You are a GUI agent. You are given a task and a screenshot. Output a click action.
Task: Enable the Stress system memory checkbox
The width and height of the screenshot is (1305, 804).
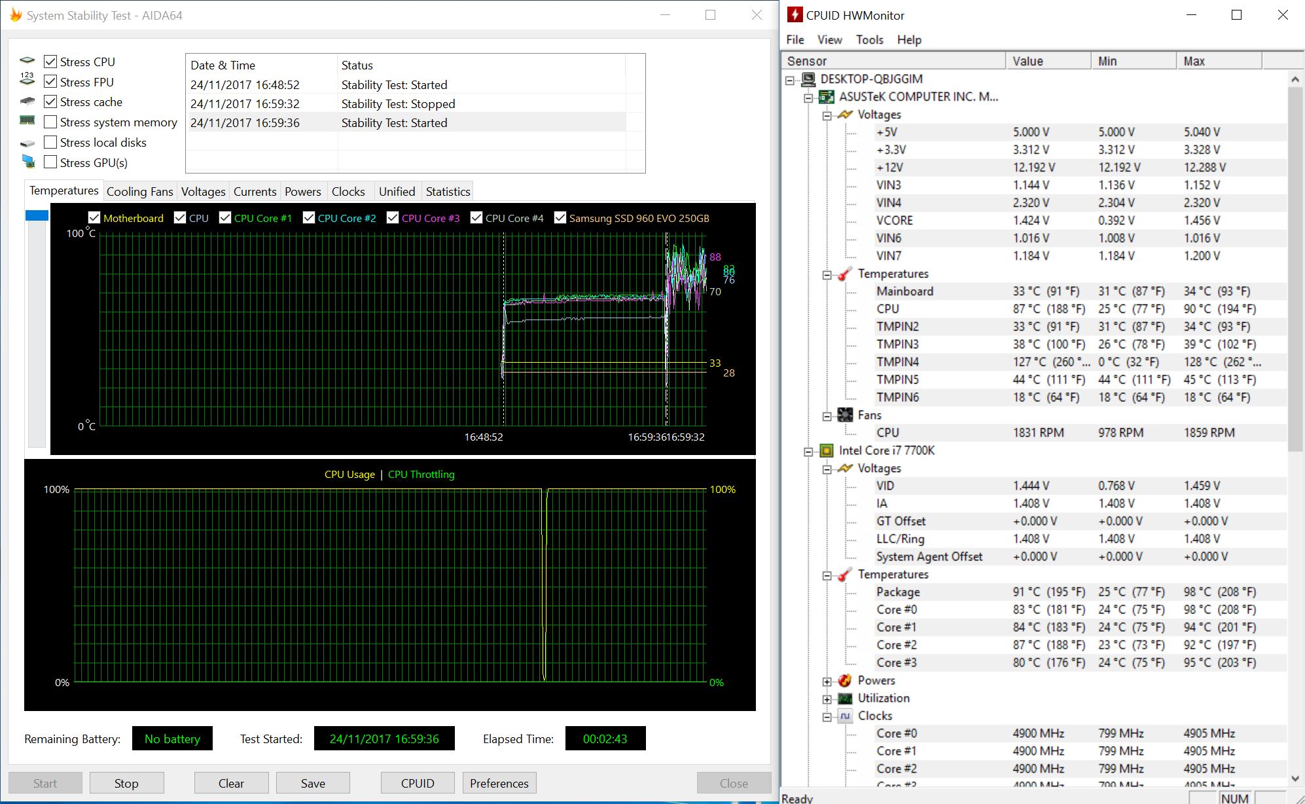click(x=50, y=122)
